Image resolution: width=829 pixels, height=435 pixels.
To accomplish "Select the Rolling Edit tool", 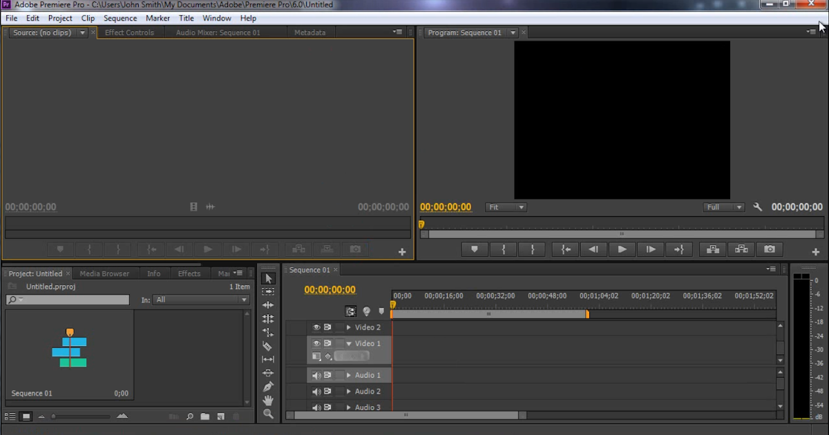I will [x=269, y=319].
